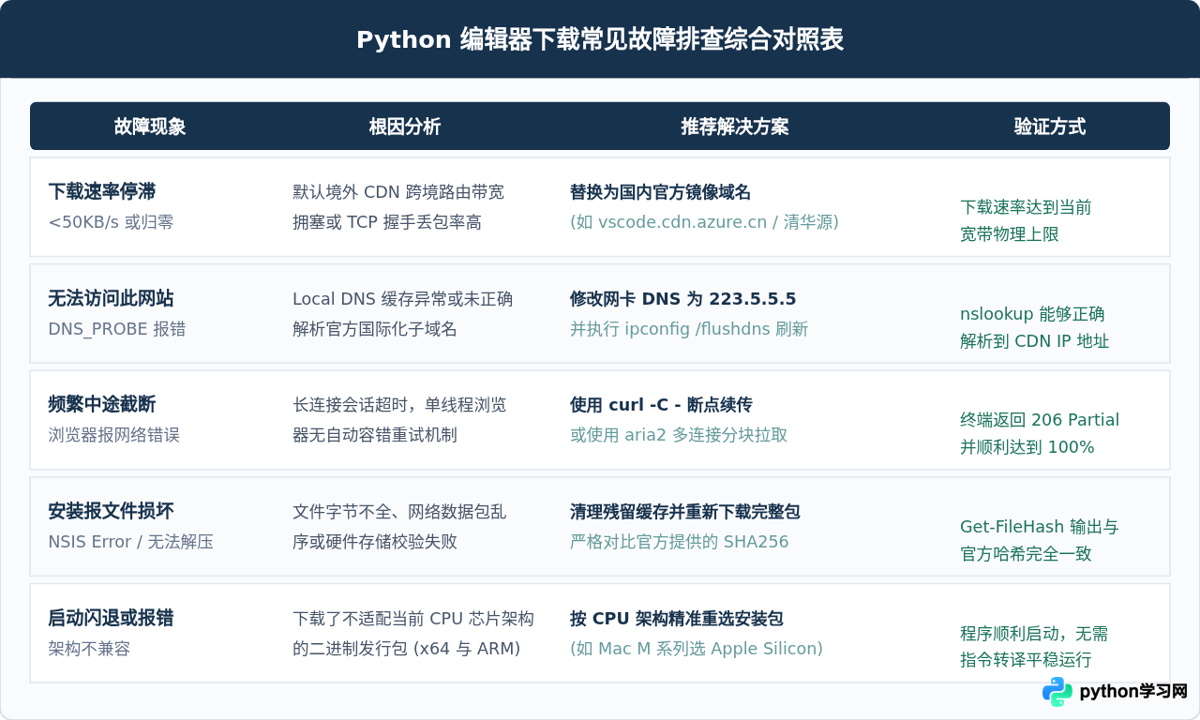Click the text "nslookup 能够正确"
Viewport: 1200px width, 720px height.
coord(1032,314)
